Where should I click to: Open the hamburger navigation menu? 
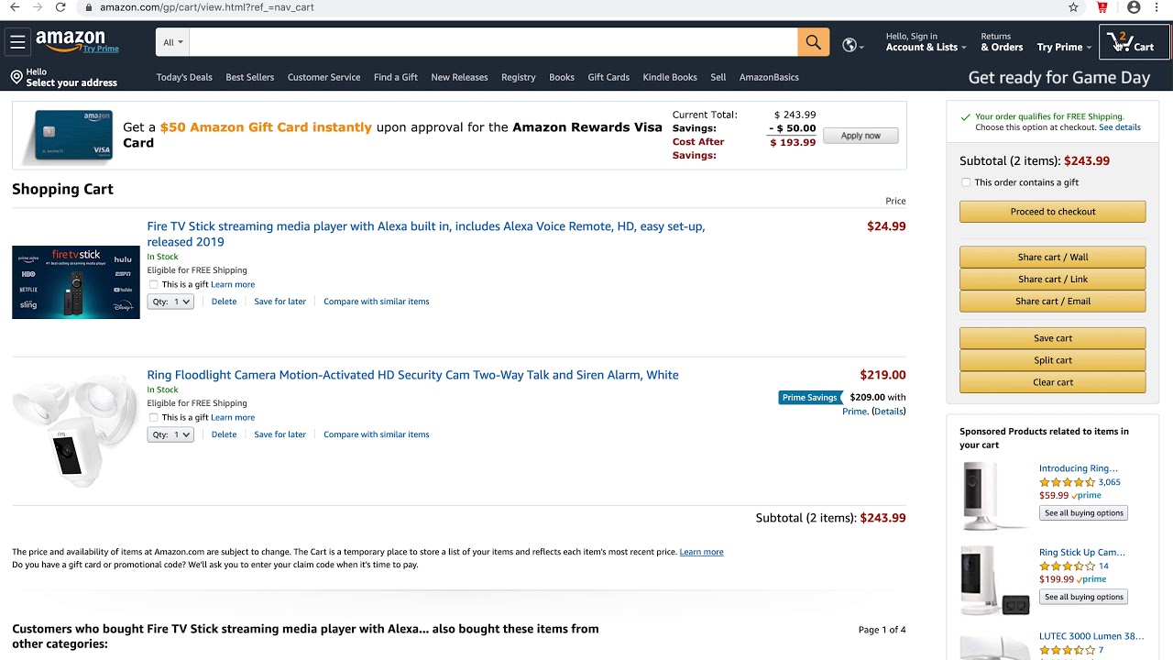point(17,42)
